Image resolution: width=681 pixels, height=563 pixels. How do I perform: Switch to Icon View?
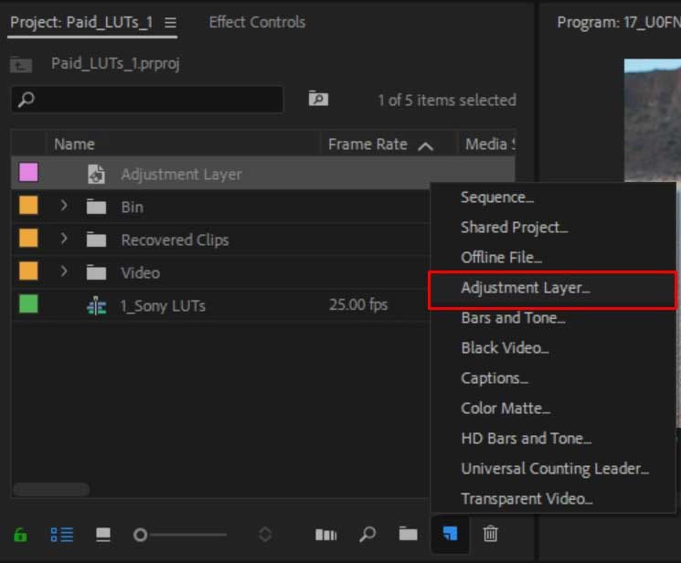coord(103,535)
